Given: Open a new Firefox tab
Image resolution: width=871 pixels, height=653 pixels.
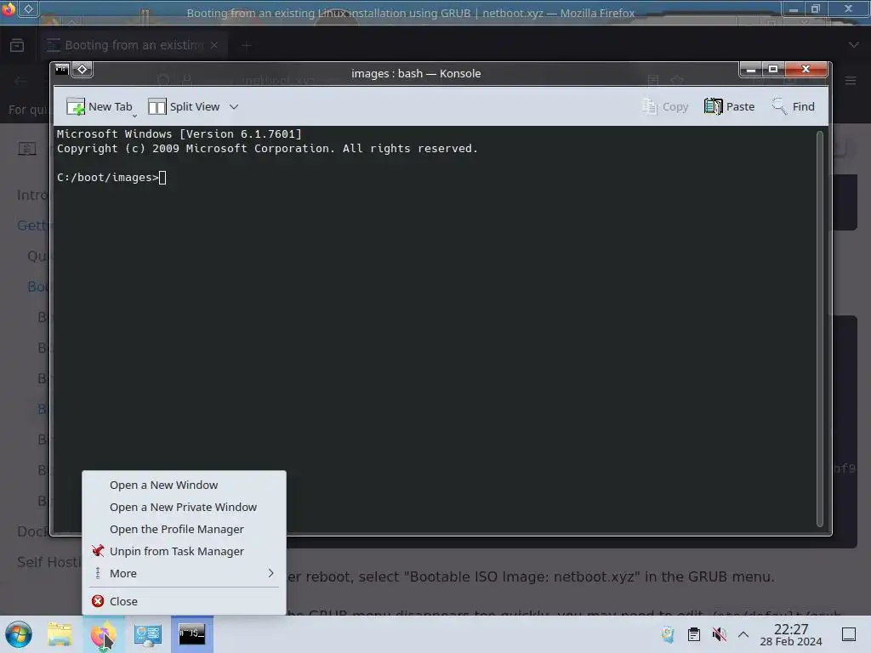Looking at the screenshot, I should (x=246, y=46).
